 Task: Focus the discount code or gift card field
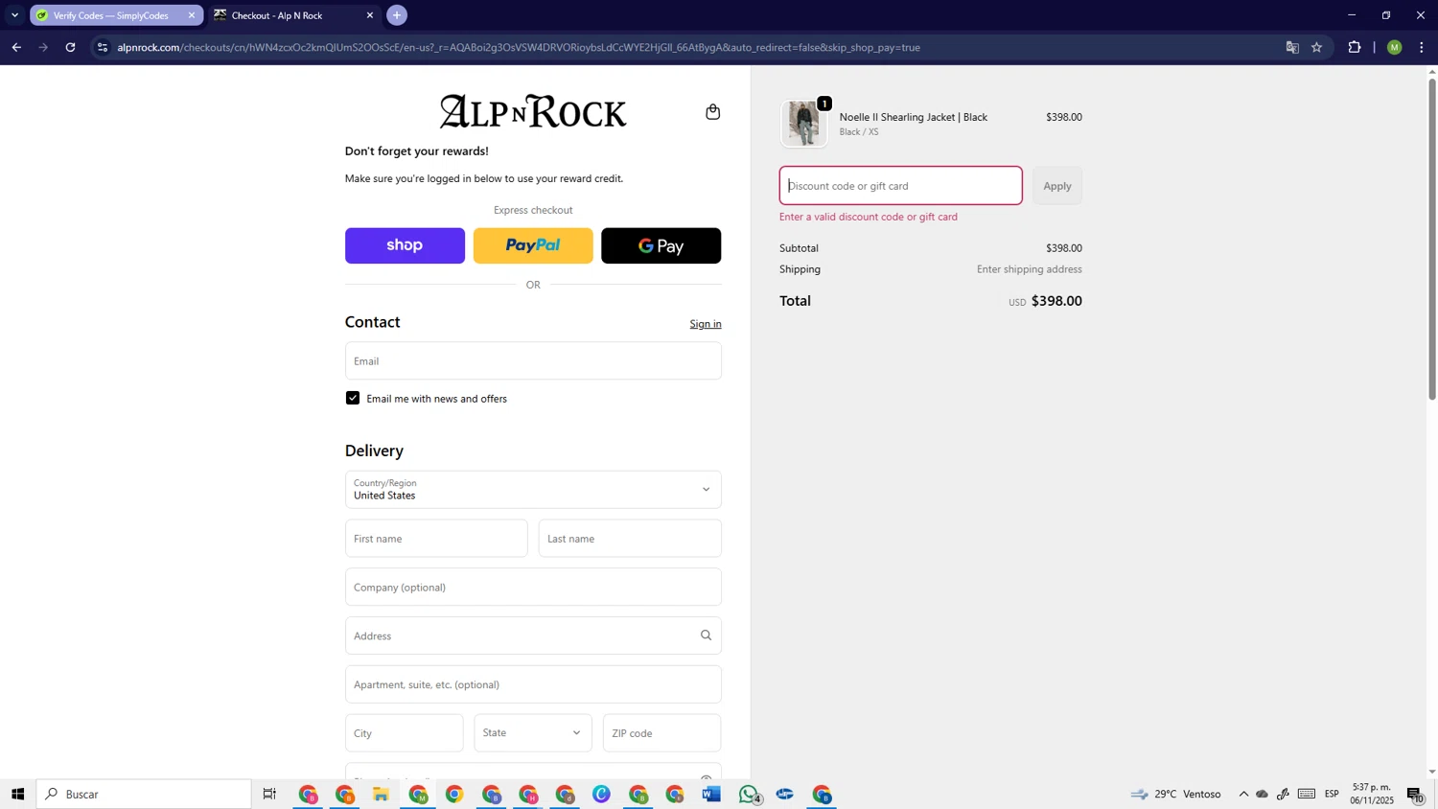coord(900,186)
